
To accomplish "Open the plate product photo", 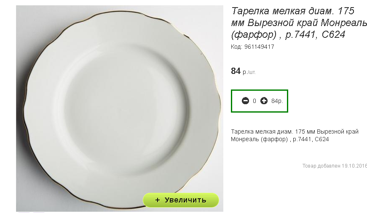I will pyautogui.click(x=120, y=108).
